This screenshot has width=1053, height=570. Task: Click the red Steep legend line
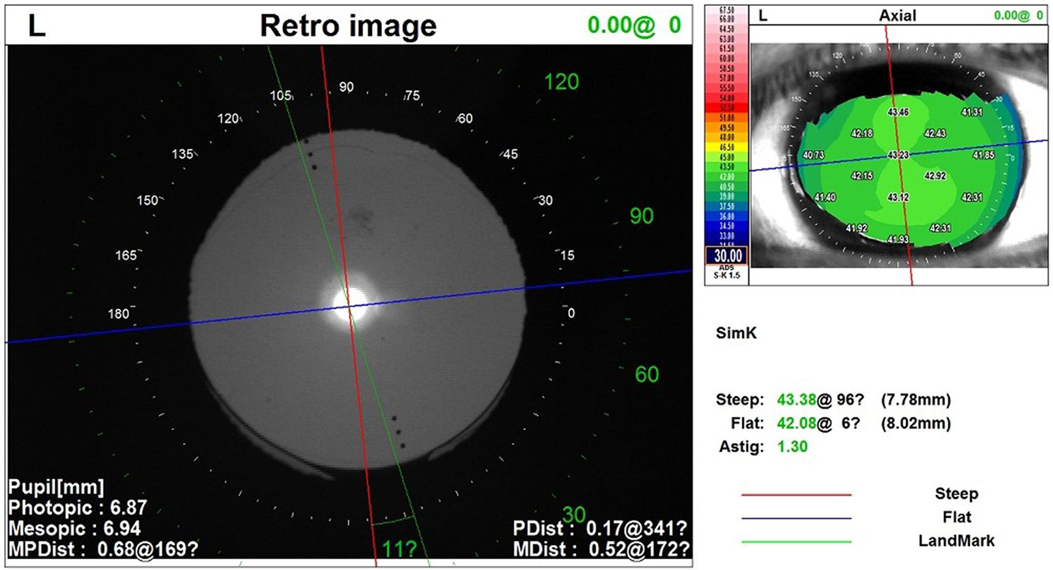click(796, 494)
